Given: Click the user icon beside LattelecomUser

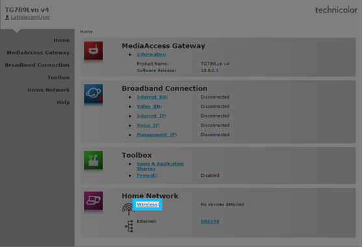Looking at the screenshot, I should pos(7,18).
